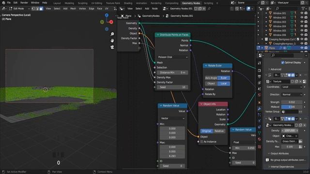Open the Vertex menu in viewport header
The image size is (310, 174).
[x=82, y=9]
